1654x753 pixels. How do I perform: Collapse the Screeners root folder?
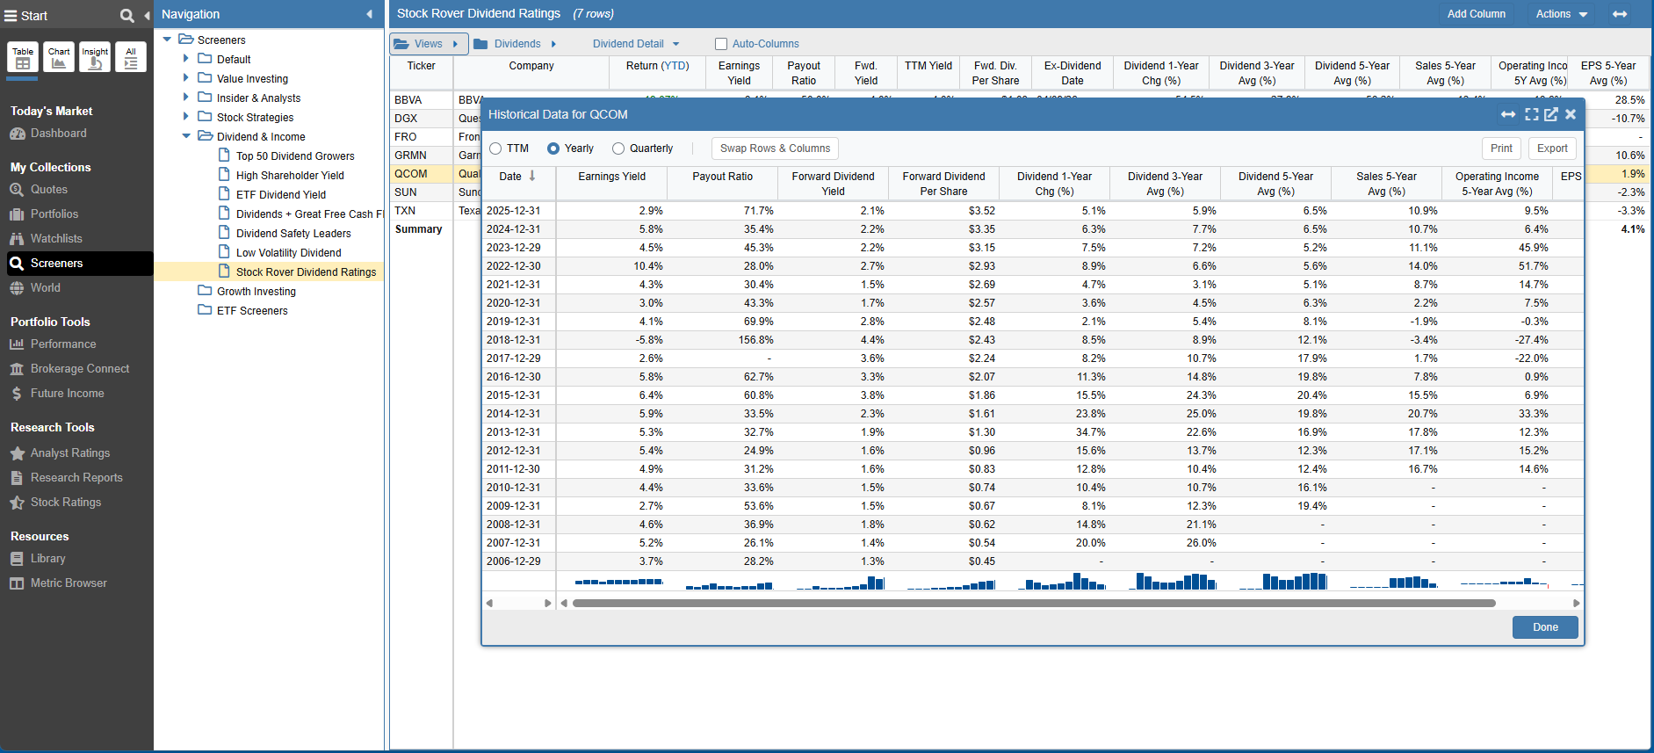click(167, 40)
